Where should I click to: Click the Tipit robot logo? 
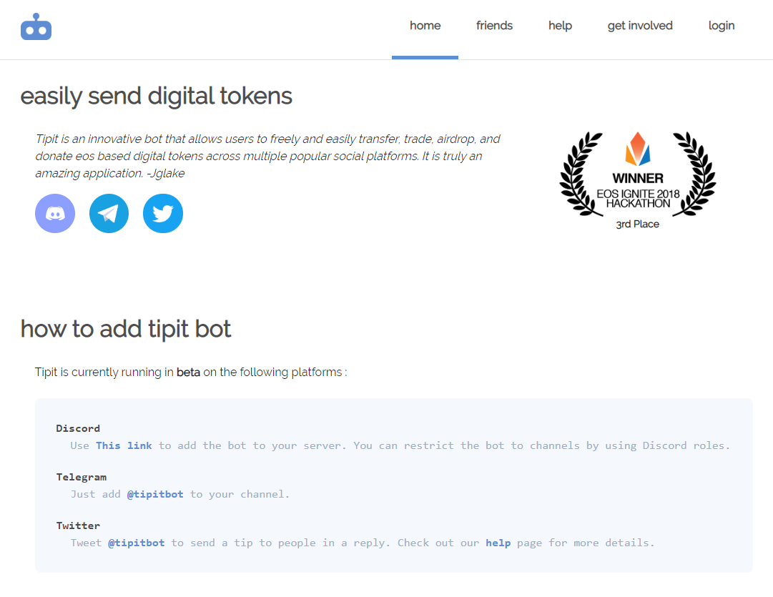pos(36,27)
